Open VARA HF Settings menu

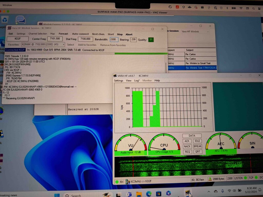tap(119, 81)
